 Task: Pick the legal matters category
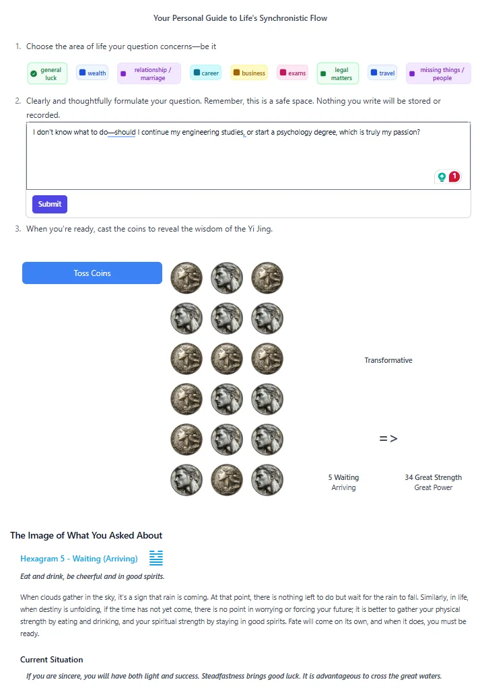(337, 73)
